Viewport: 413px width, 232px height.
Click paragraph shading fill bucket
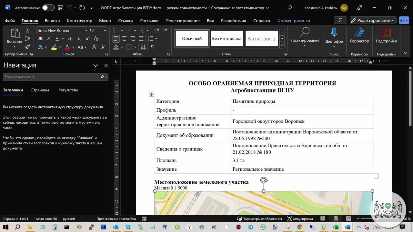pyautogui.click(x=116, y=47)
